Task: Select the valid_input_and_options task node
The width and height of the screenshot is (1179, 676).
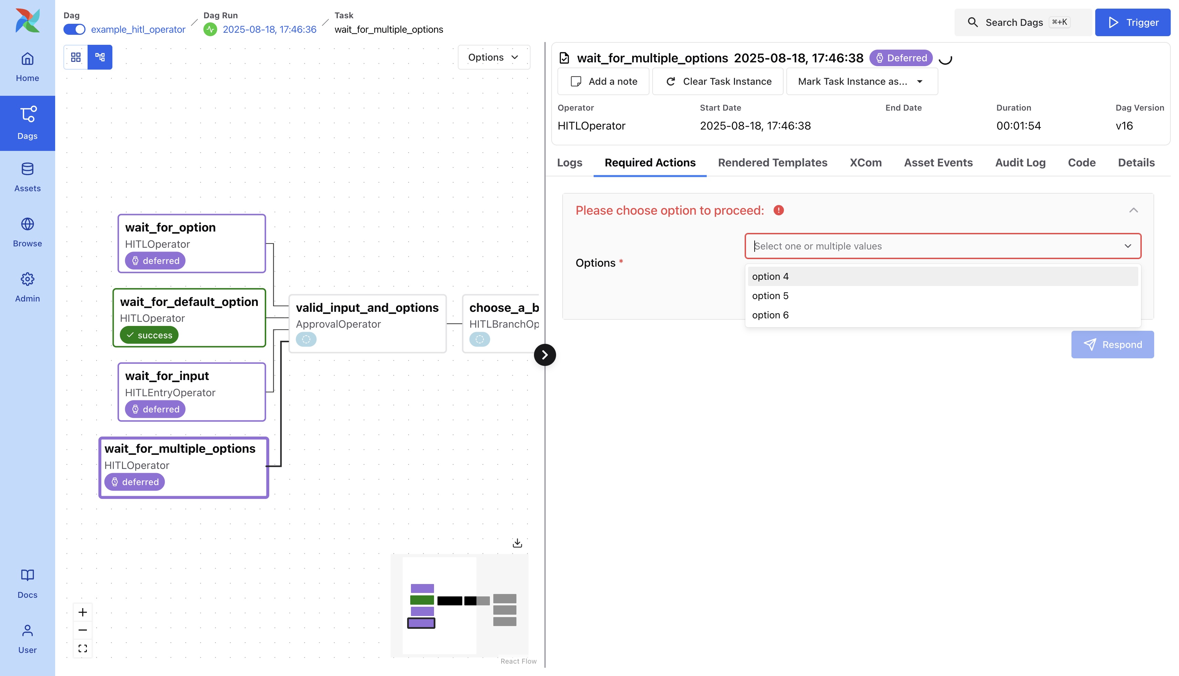Action: pyautogui.click(x=367, y=323)
